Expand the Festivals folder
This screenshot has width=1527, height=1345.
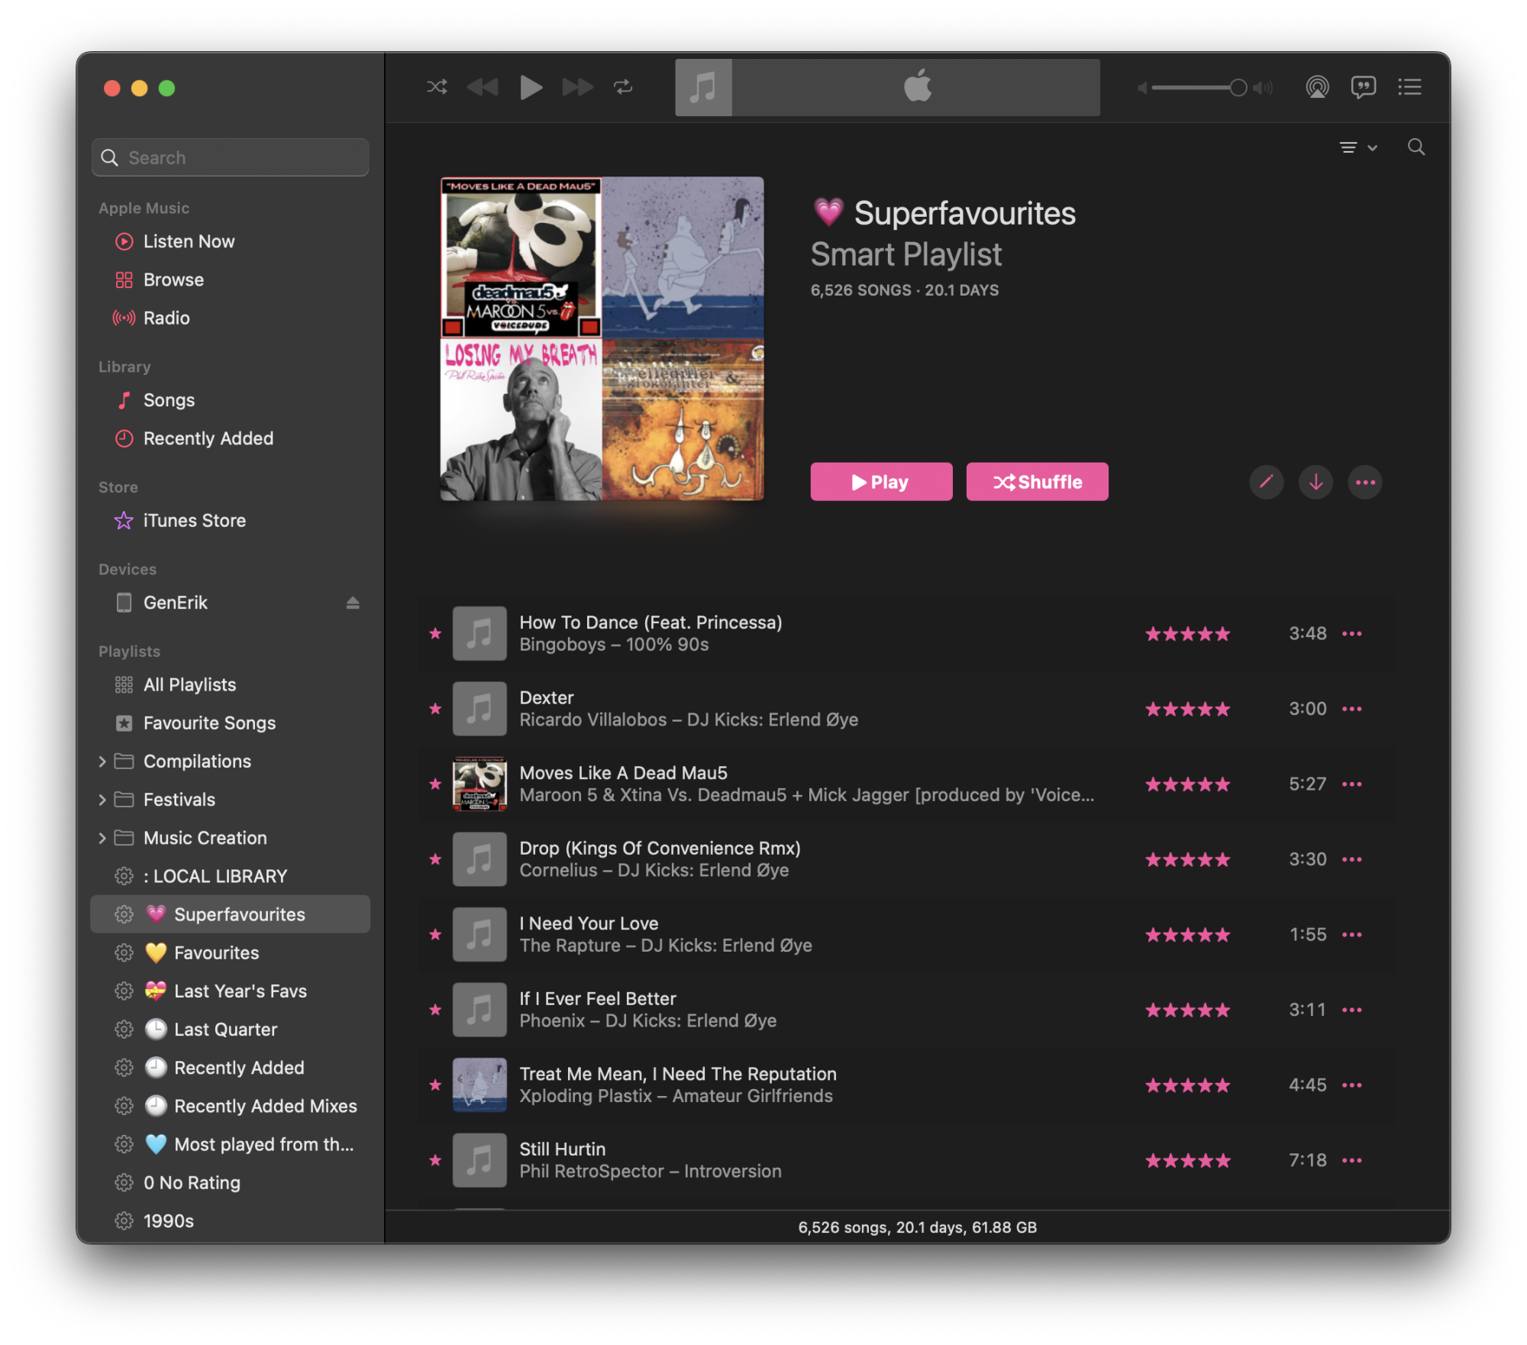(x=102, y=800)
